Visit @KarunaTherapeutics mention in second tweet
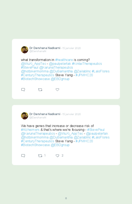This screenshot has height=204, width=132. (38, 133)
